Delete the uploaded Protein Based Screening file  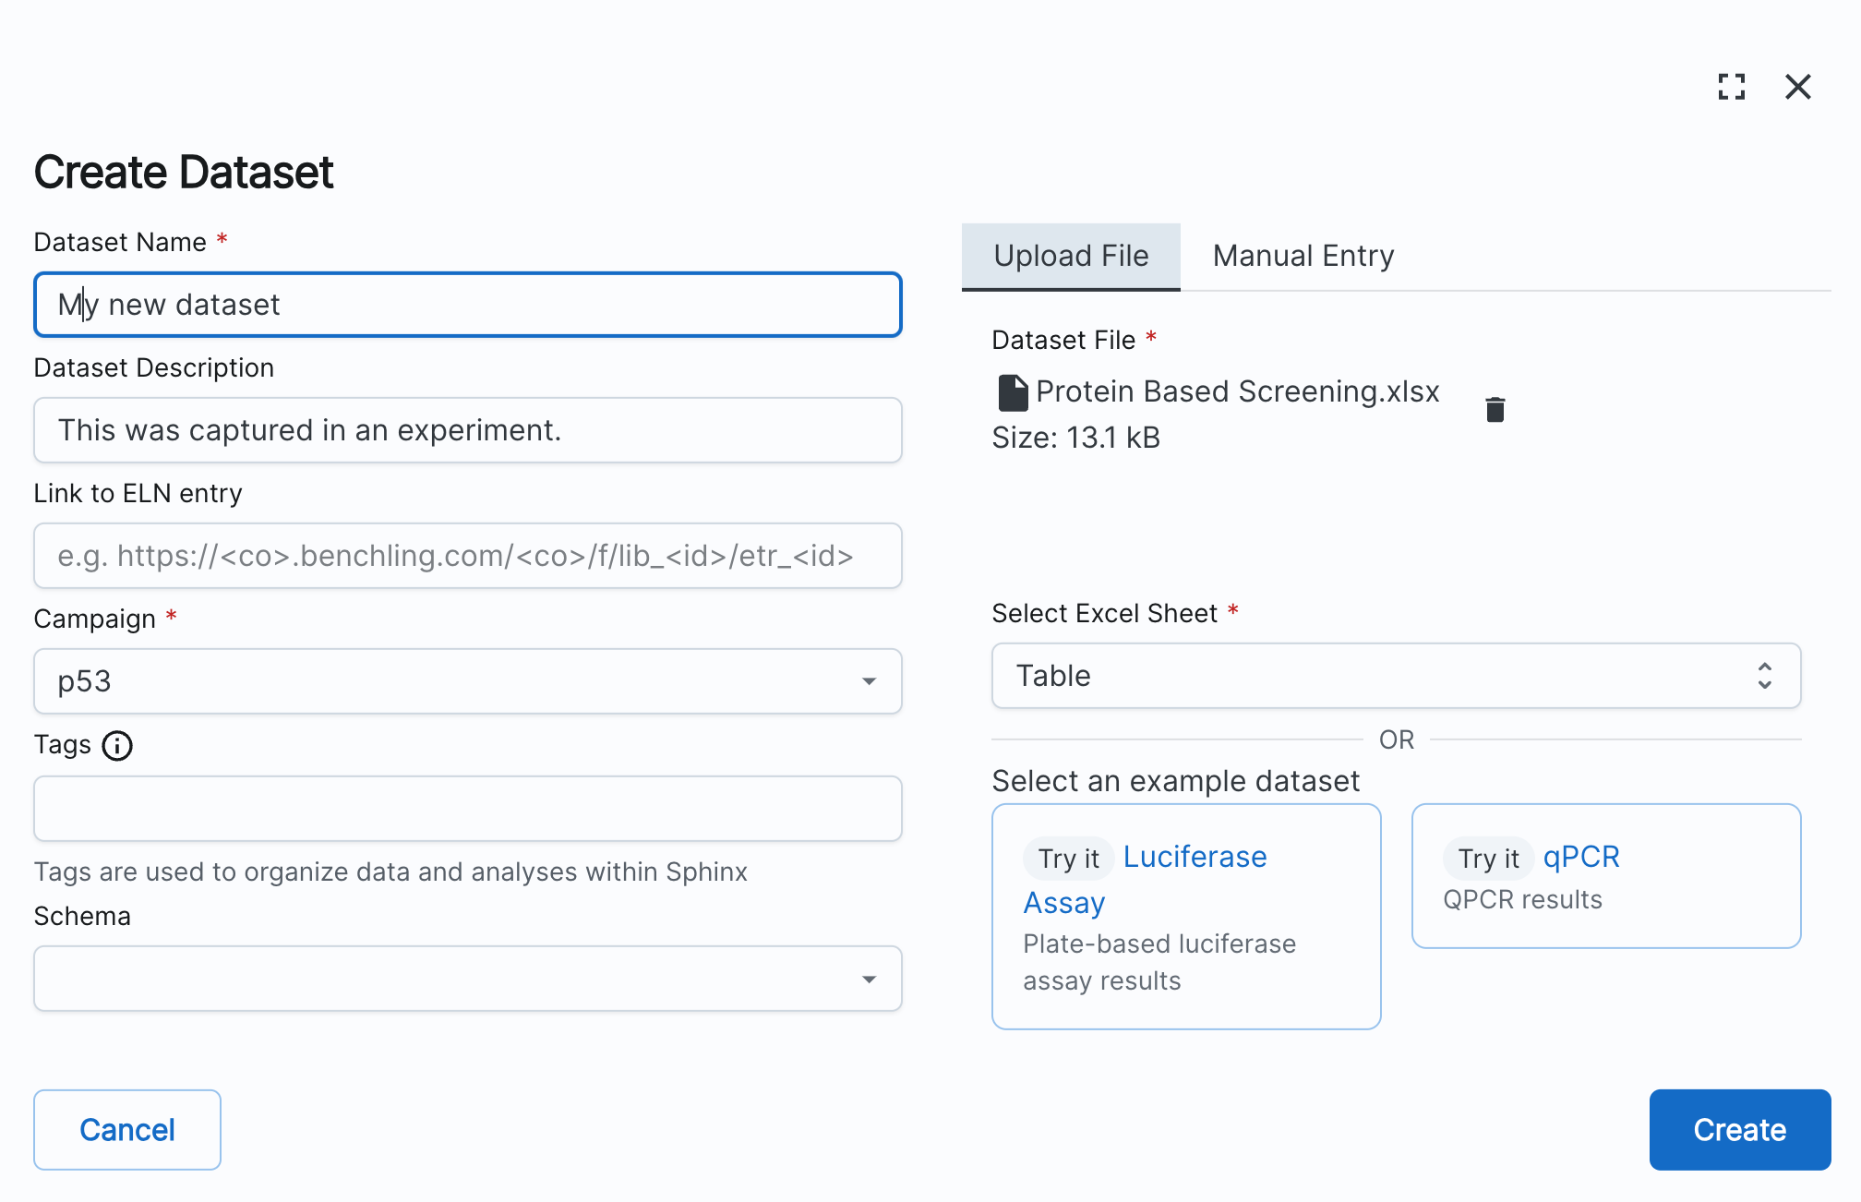tap(1494, 409)
